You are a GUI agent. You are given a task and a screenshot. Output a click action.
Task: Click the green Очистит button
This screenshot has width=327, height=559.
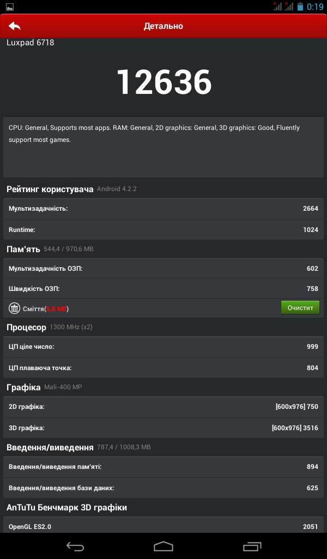coord(300,308)
